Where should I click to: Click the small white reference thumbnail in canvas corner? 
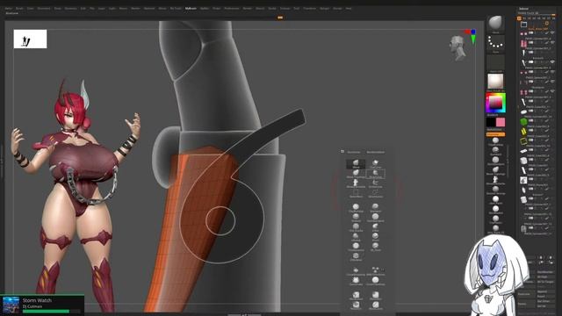(x=30, y=39)
